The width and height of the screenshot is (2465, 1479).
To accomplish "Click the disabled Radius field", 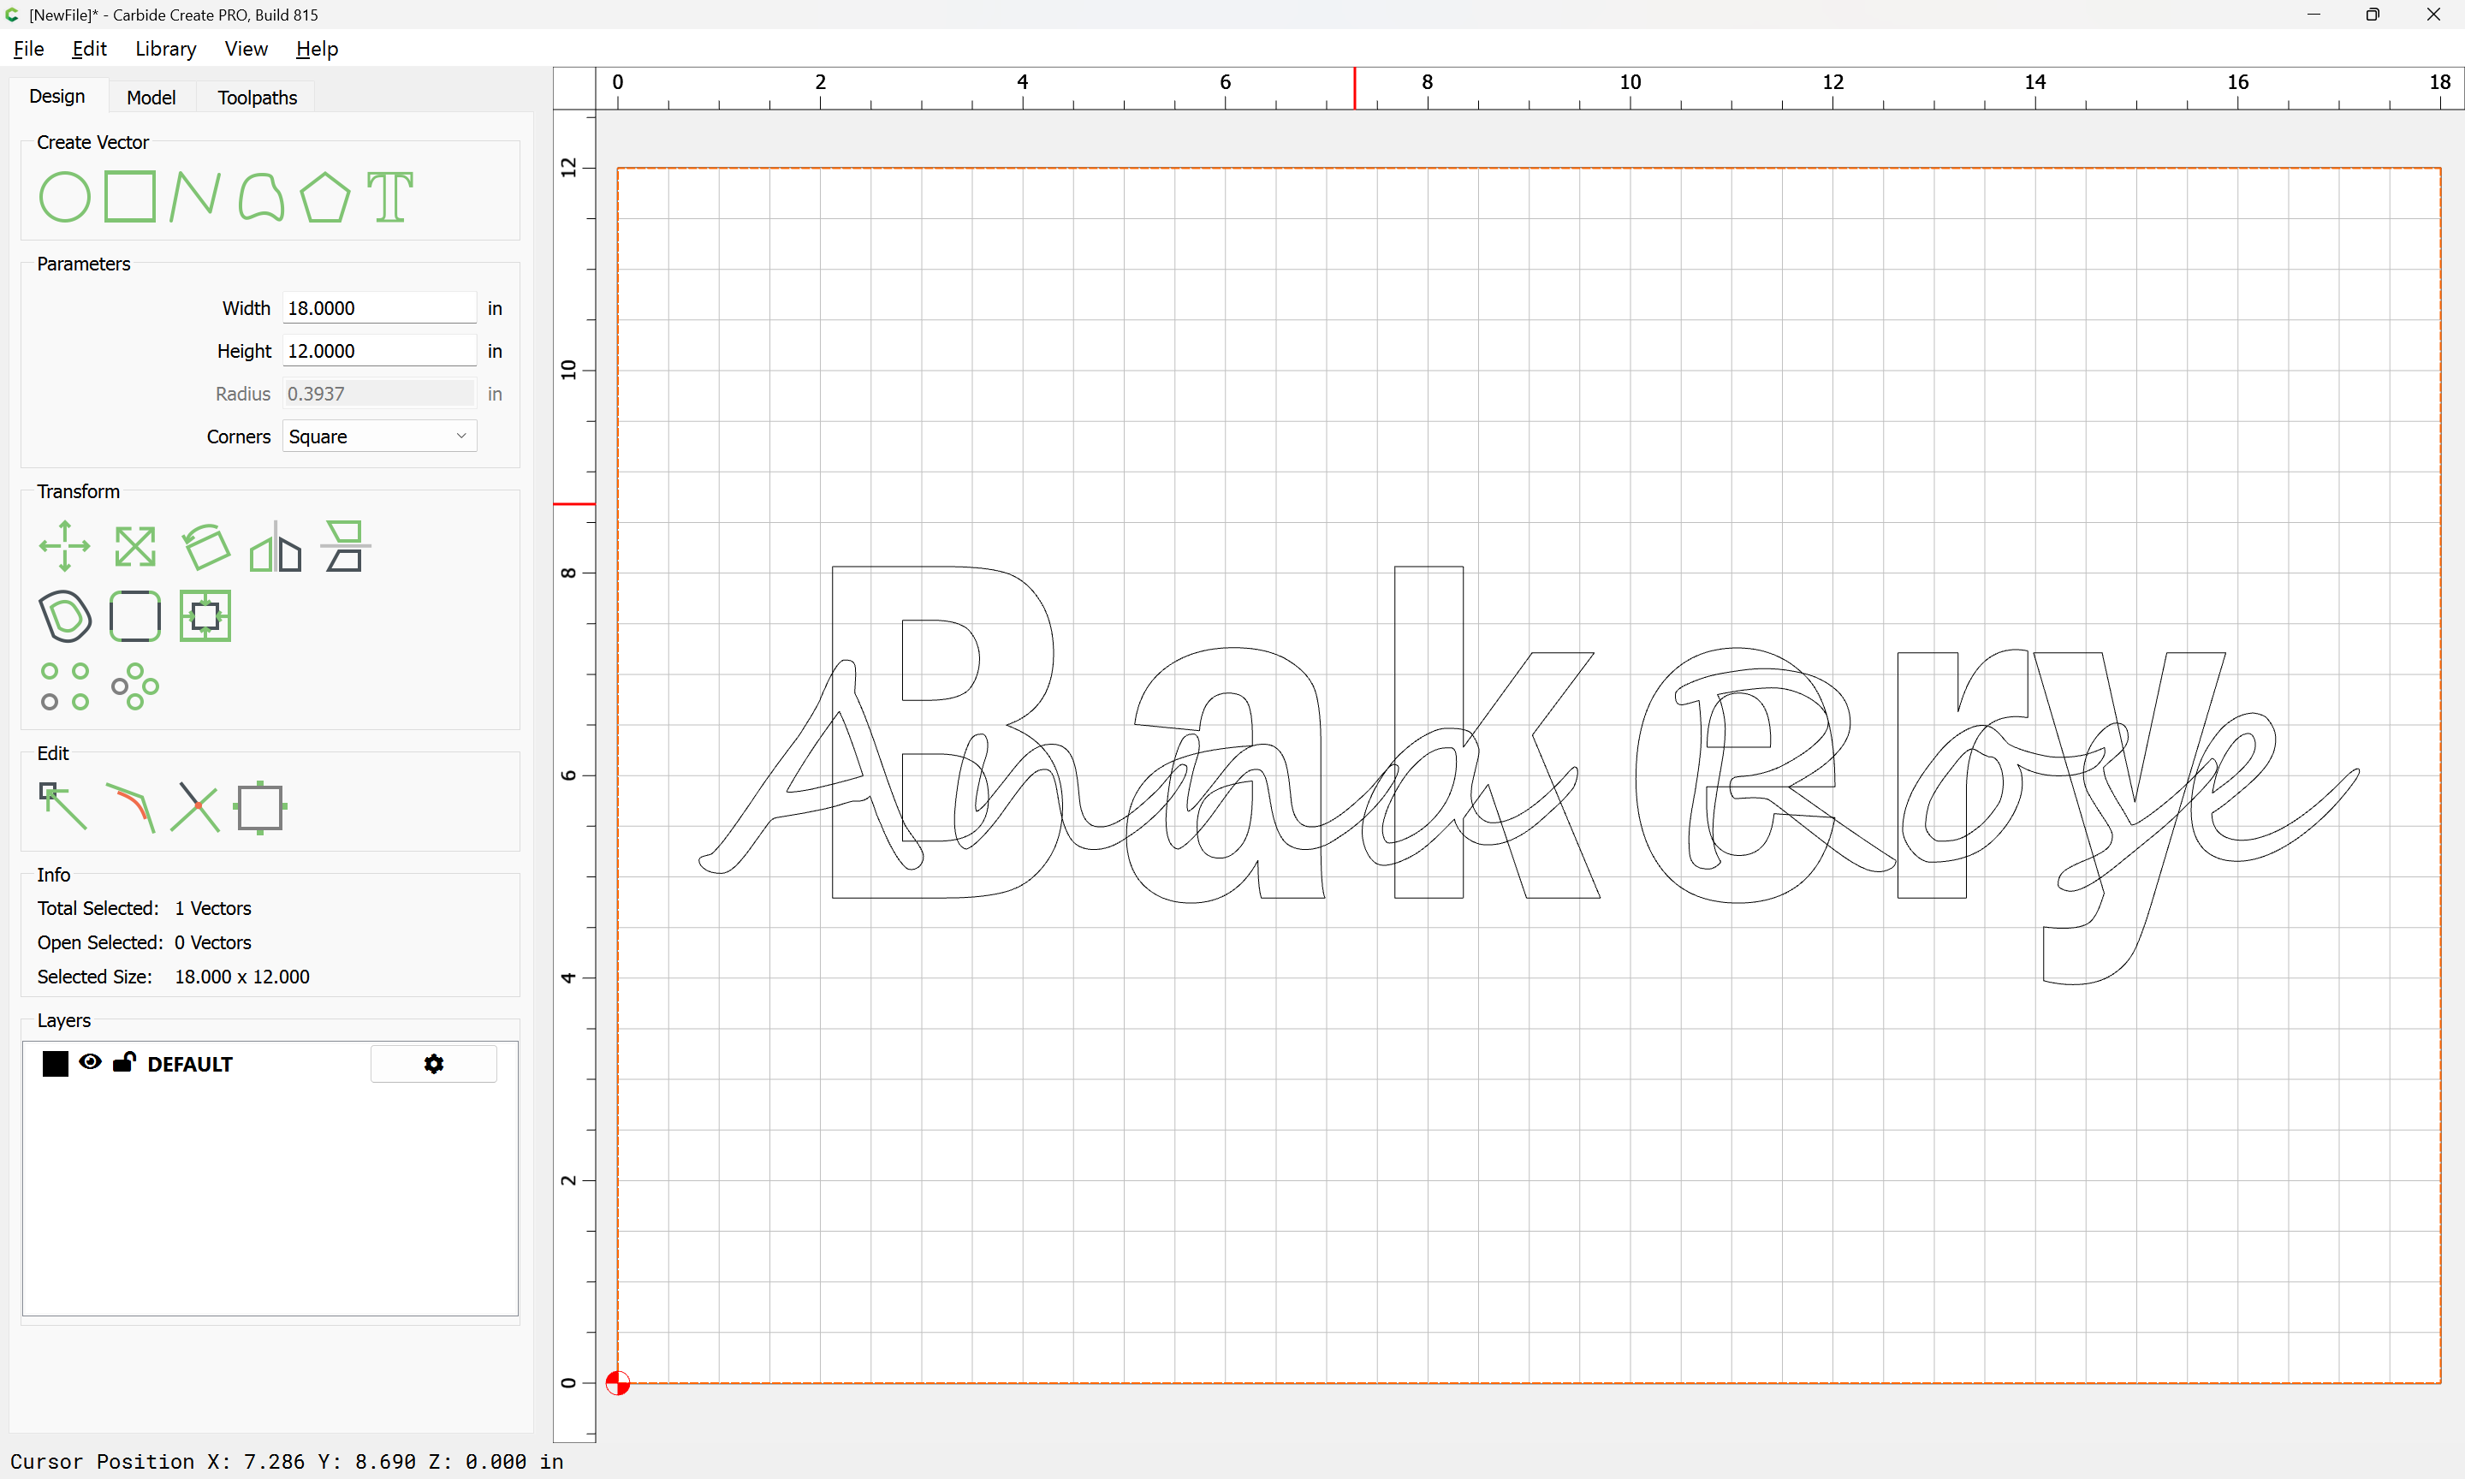I will point(380,394).
